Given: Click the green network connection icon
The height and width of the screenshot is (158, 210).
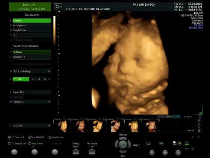Looking at the screenshot, I should coord(187,143).
